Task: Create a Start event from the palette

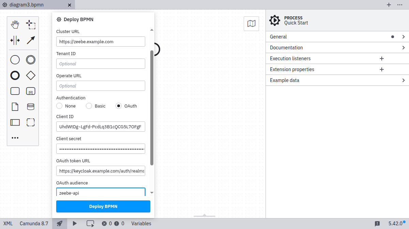Action: pyautogui.click(x=15, y=60)
